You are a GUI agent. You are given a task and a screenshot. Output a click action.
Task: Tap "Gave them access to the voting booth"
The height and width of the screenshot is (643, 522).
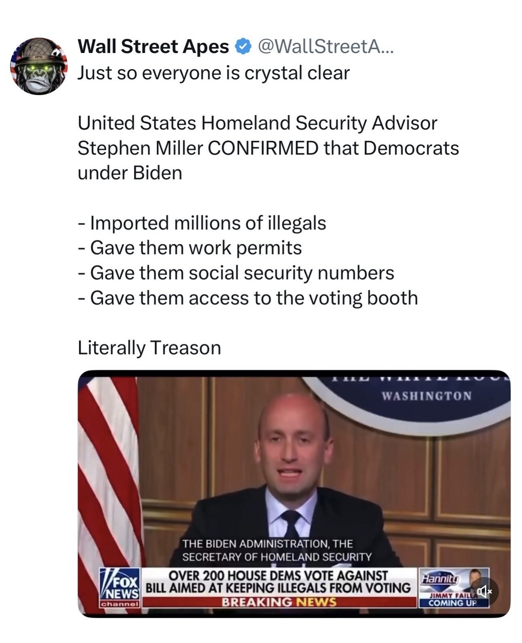pos(247,298)
